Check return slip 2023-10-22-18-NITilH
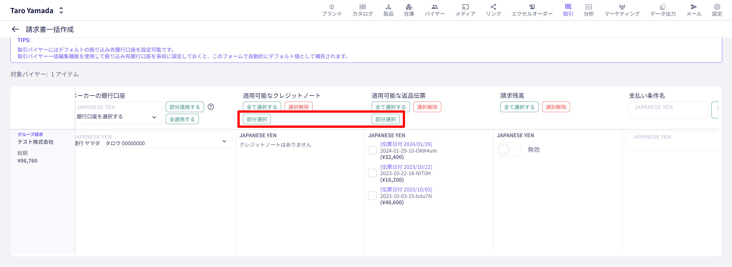The image size is (732, 267). (372, 173)
